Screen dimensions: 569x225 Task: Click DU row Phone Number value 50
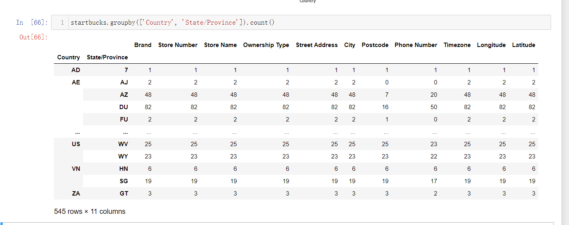click(x=434, y=107)
